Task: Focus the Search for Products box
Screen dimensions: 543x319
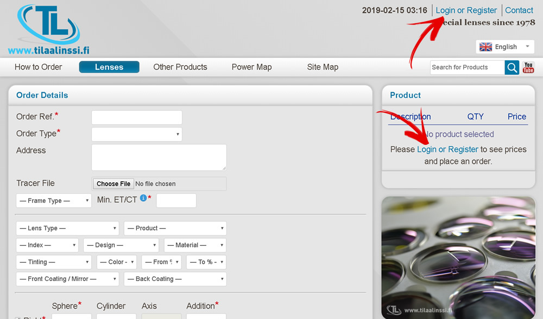Action: coord(467,67)
